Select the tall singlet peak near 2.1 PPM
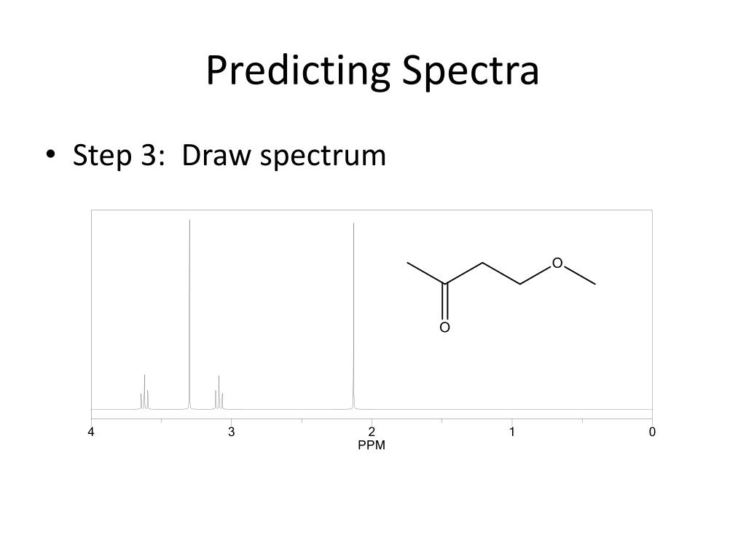The image size is (746, 559). point(353,316)
